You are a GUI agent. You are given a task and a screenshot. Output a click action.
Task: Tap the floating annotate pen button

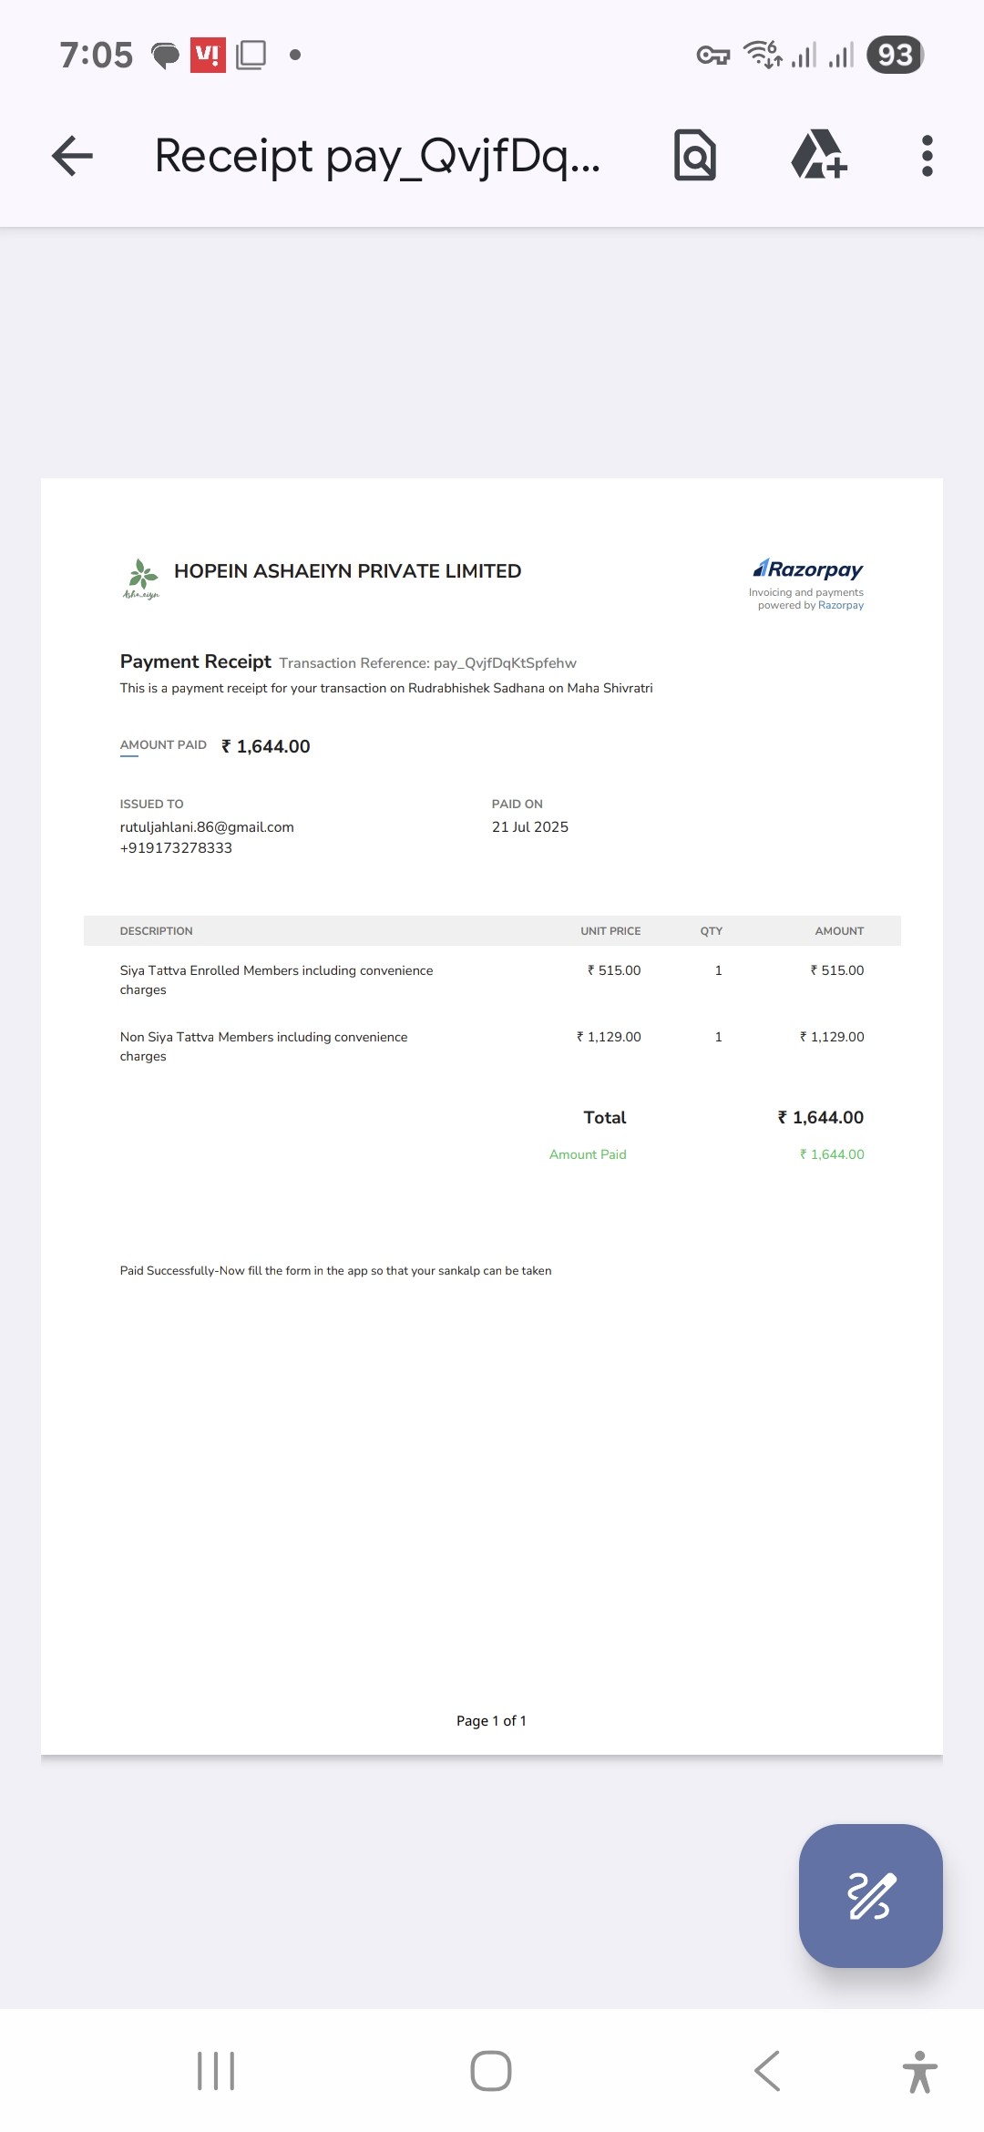click(x=871, y=1895)
